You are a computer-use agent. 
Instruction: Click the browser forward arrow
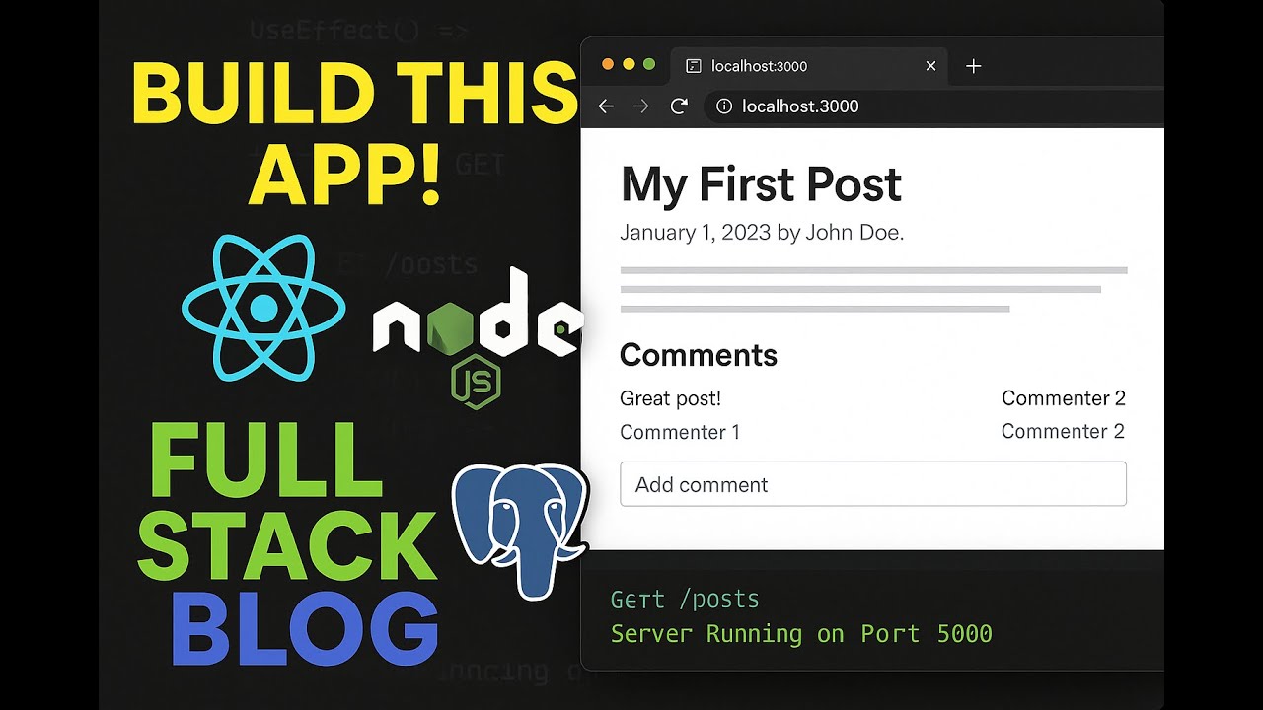[641, 106]
